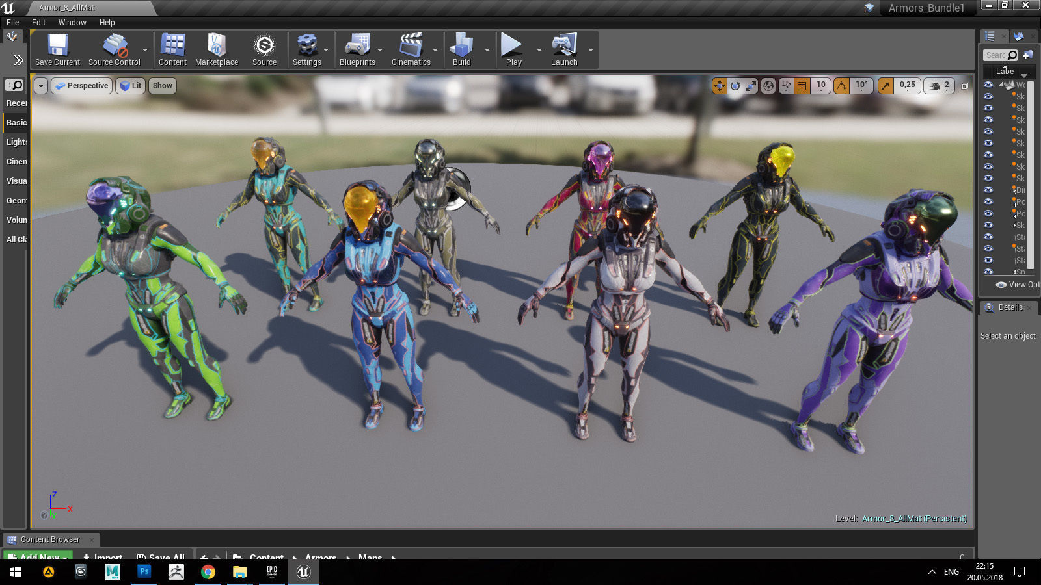Open ZBrush from the taskbar
This screenshot has height=585, width=1041.
(x=176, y=572)
